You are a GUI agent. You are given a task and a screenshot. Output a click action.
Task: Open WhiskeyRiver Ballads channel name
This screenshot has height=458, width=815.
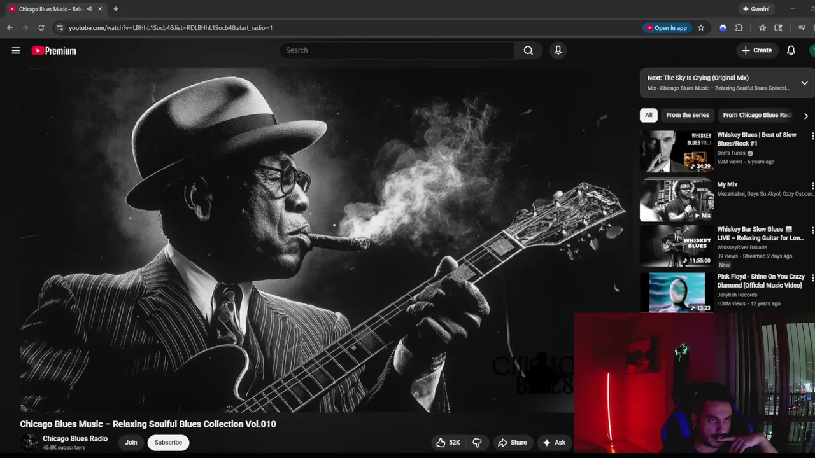click(x=742, y=247)
